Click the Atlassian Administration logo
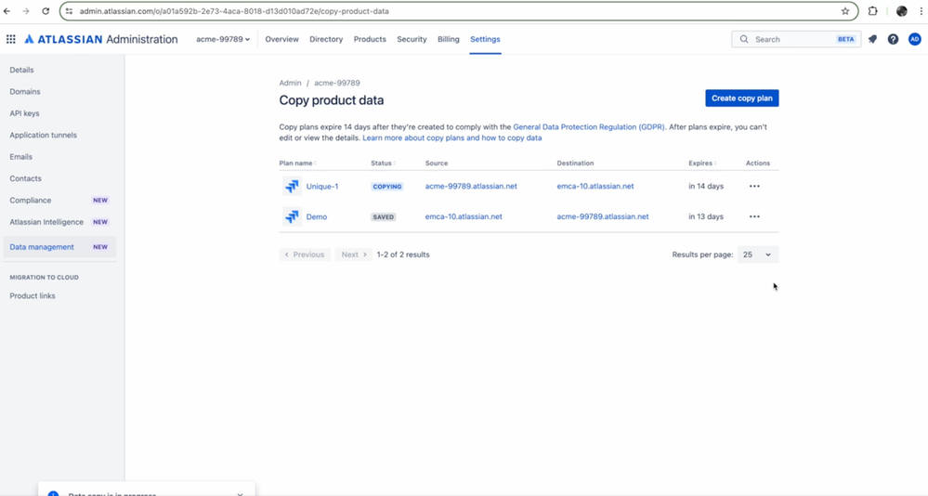This screenshot has width=928, height=496. [100, 39]
